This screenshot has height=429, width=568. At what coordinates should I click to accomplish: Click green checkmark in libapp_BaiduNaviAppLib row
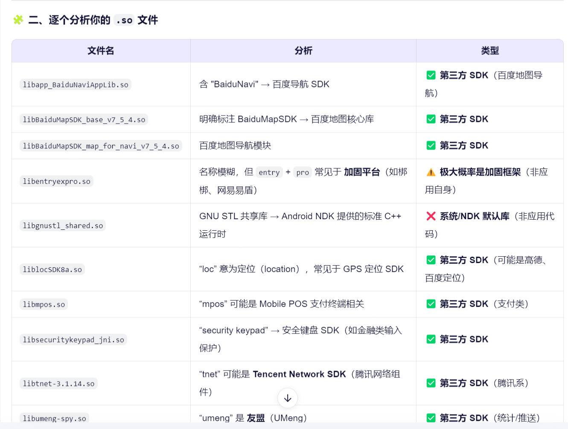point(431,75)
